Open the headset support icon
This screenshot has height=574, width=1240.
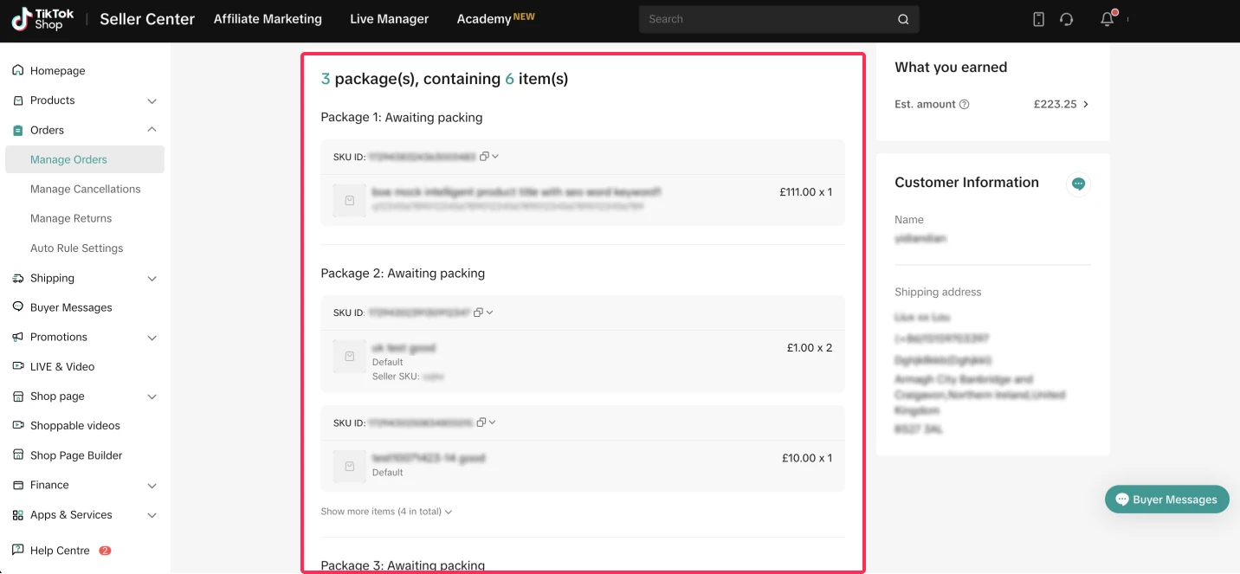(x=1066, y=19)
